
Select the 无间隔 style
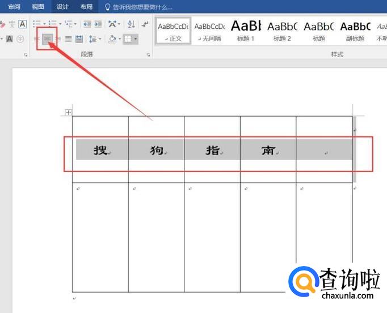(209, 31)
